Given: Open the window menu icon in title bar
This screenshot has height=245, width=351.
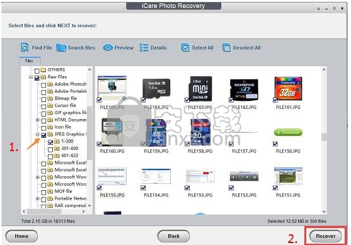Looking at the screenshot, I should click(x=318, y=9).
